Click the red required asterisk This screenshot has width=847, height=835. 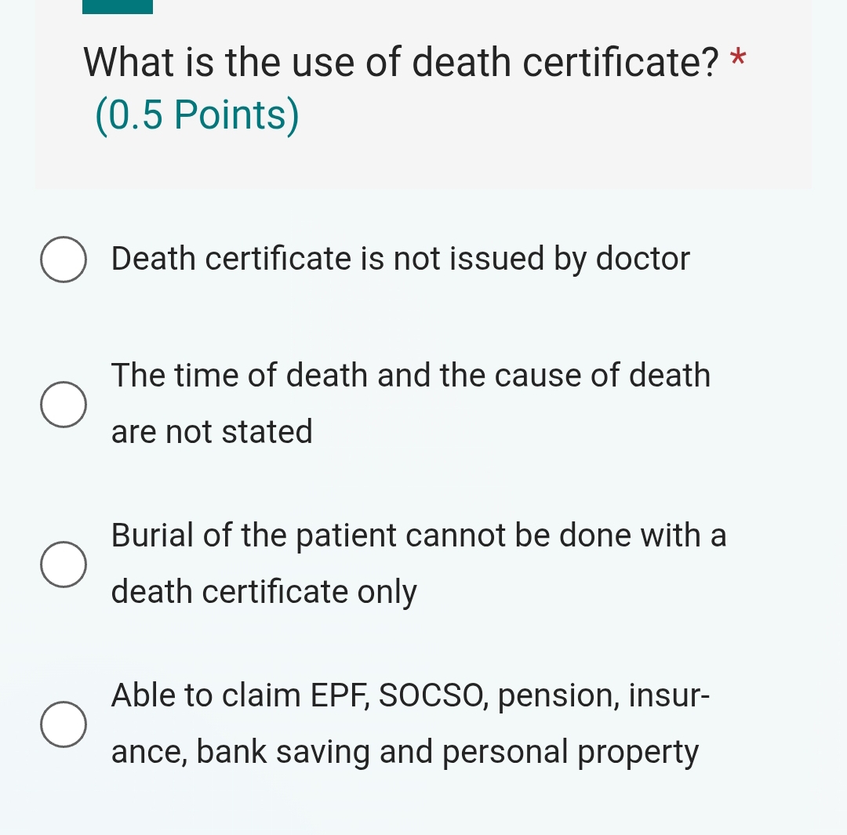click(x=736, y=60)
